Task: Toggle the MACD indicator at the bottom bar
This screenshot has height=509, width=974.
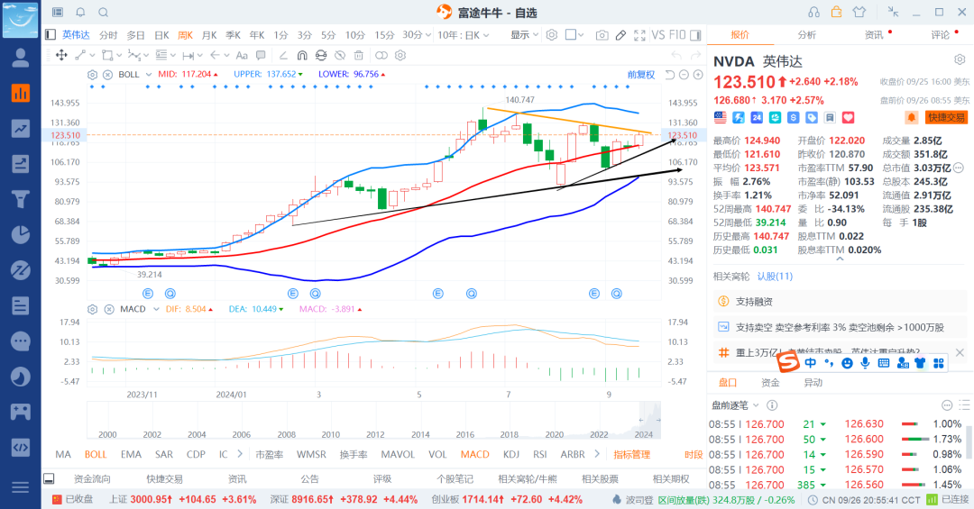Action: 475,454
